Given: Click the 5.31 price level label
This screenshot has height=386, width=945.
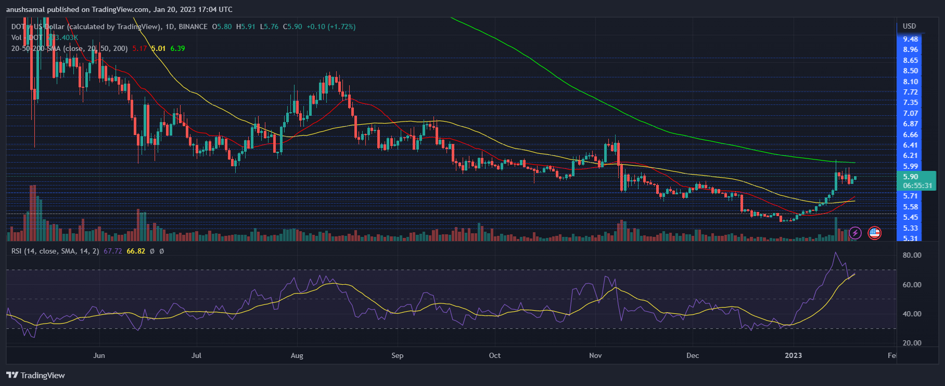Looking at the screenshot, I should pos(911,238).
